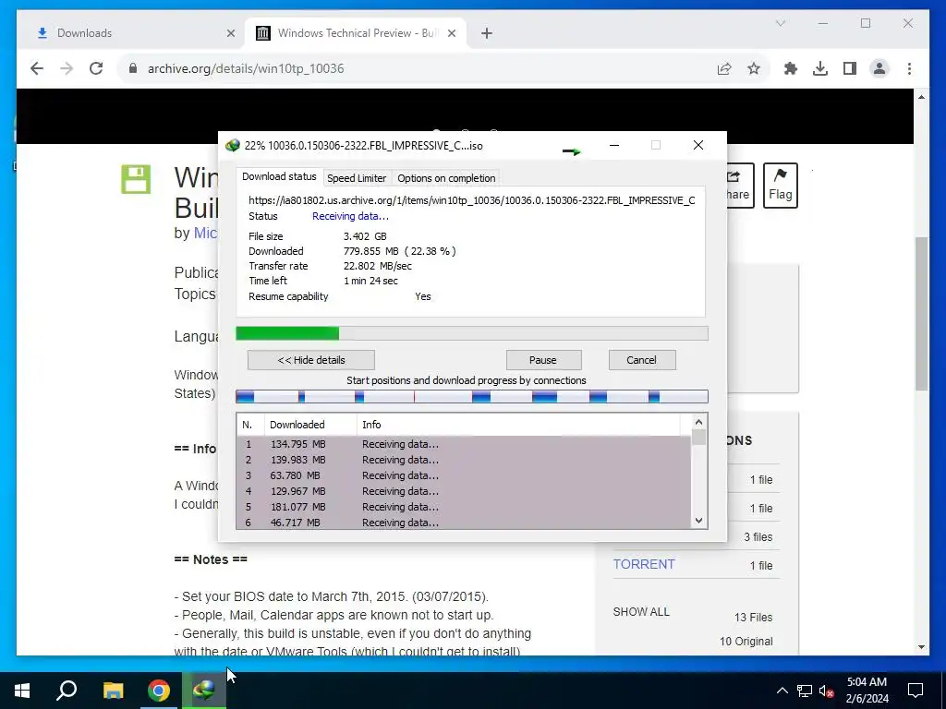Viewport: 946px width, 709px height.
Task: Go back in Chrome browser history
Action: point(37,68)
